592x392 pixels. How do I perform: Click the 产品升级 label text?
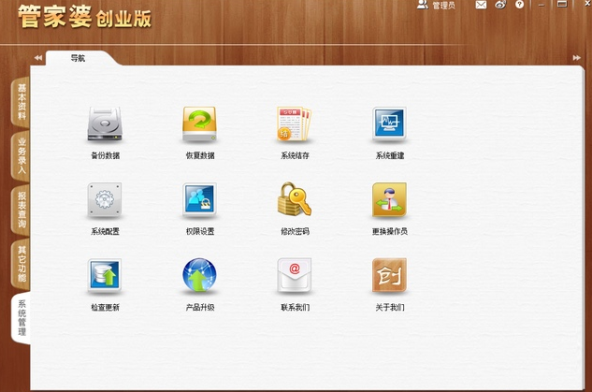(x=200, y=307)
